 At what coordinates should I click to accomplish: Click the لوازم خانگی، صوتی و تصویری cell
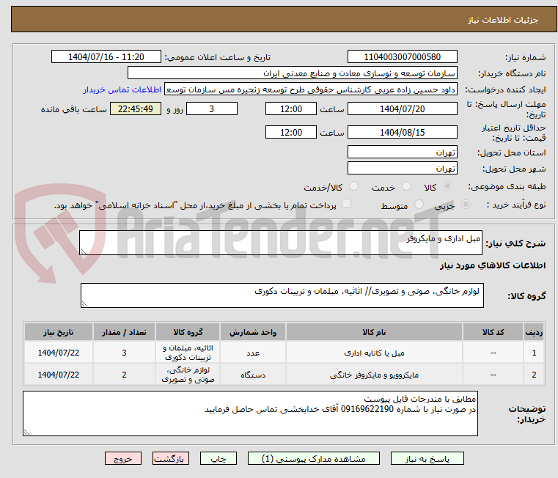coord(188,375)
